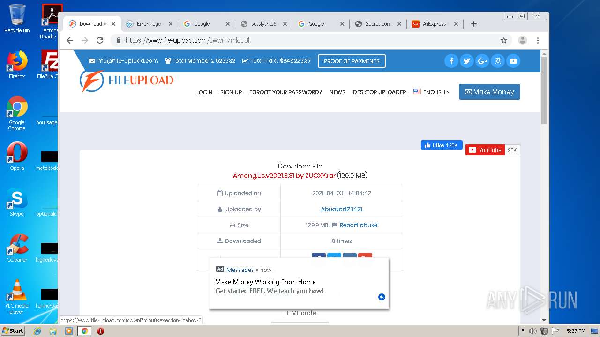
Task: Click Make Money button
Action: (x=489, y=92)
